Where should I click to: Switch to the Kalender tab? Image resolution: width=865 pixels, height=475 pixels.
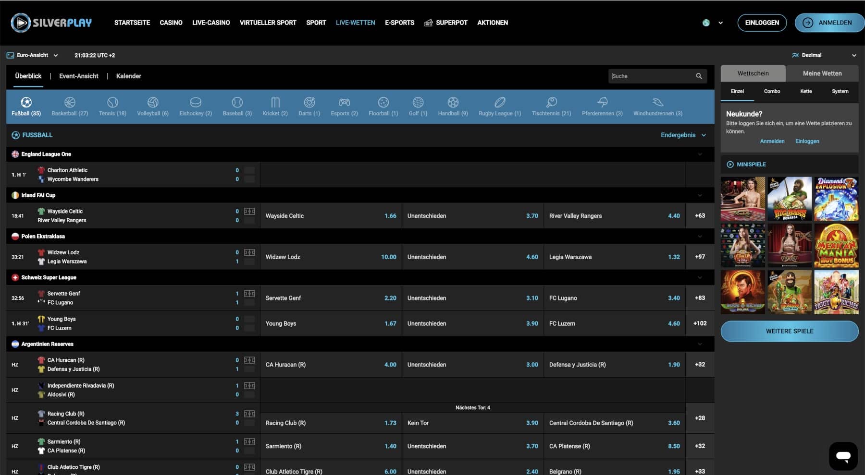coord(129,76)
